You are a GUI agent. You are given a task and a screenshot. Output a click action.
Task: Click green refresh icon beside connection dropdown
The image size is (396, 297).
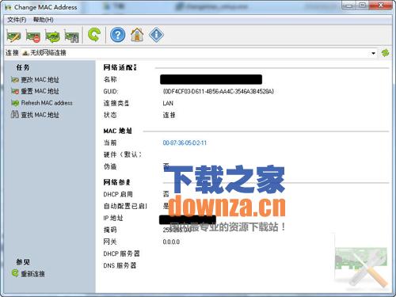(386, 53)
